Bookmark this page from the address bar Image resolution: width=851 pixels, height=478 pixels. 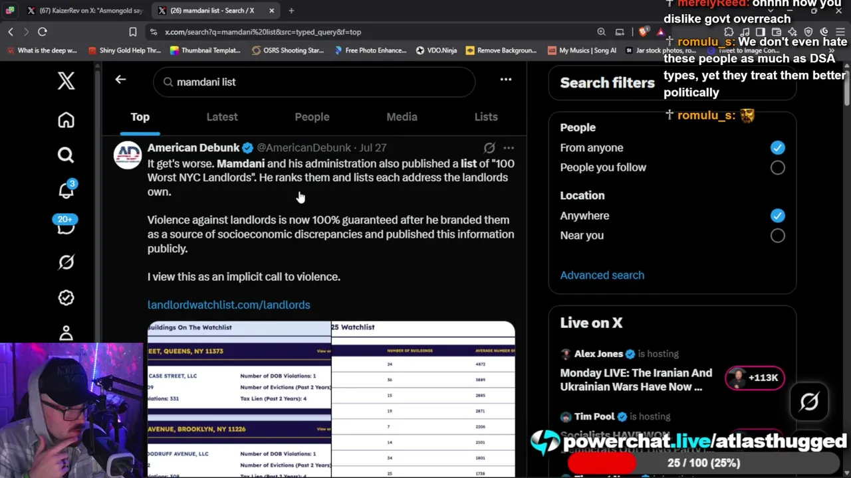point(133,32)
